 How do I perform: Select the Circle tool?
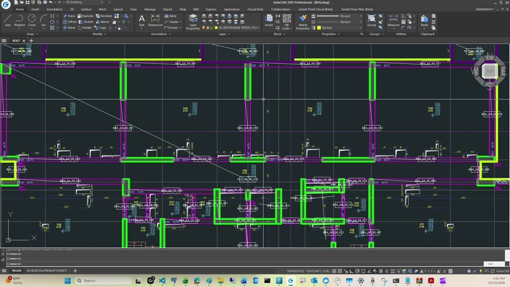tap(32, 21)
